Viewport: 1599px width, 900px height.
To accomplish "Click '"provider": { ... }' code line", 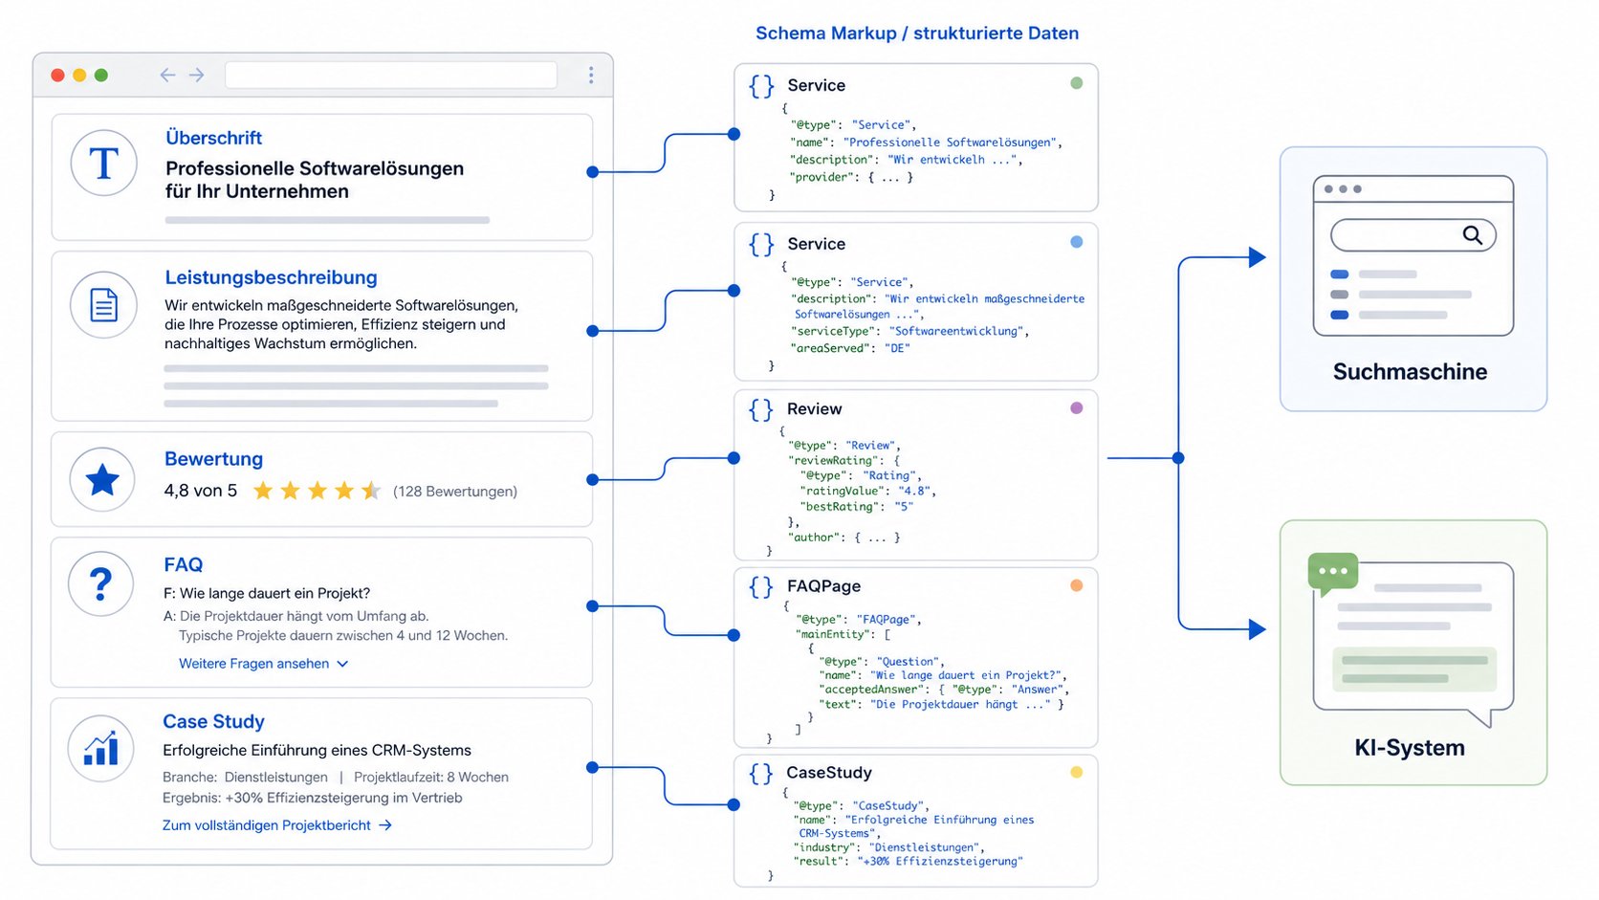I will pyautogui.click(x=852, y=177).
